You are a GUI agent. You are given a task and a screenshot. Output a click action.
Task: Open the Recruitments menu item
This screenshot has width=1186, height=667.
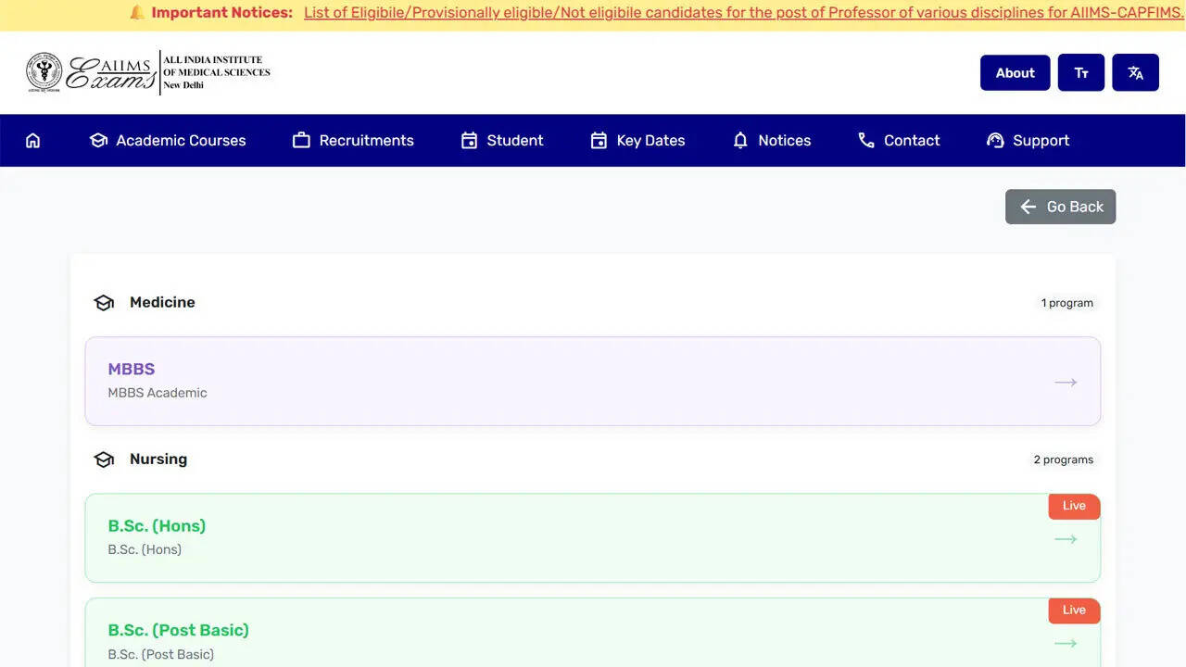[x=353, y=141]
